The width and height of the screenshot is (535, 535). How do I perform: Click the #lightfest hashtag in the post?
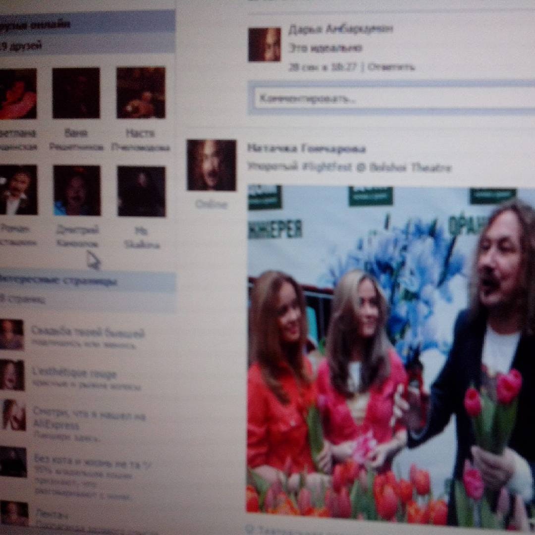pos(326,167)
